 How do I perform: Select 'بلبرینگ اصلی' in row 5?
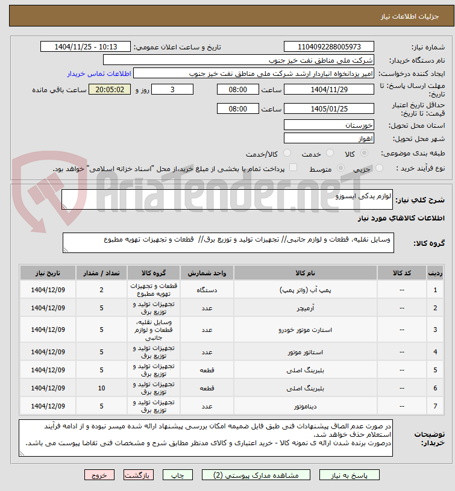tap(306, 370)
